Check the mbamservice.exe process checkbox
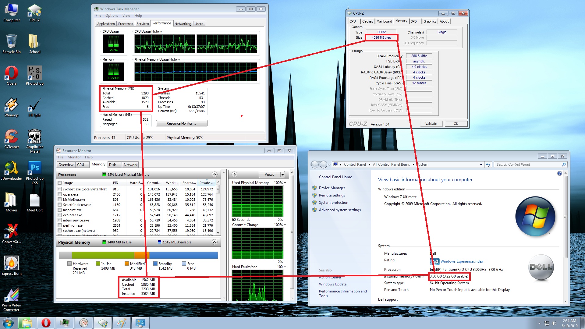Viewport: 585px width, 329px height. pyautogui.click(x=60, y=220)
